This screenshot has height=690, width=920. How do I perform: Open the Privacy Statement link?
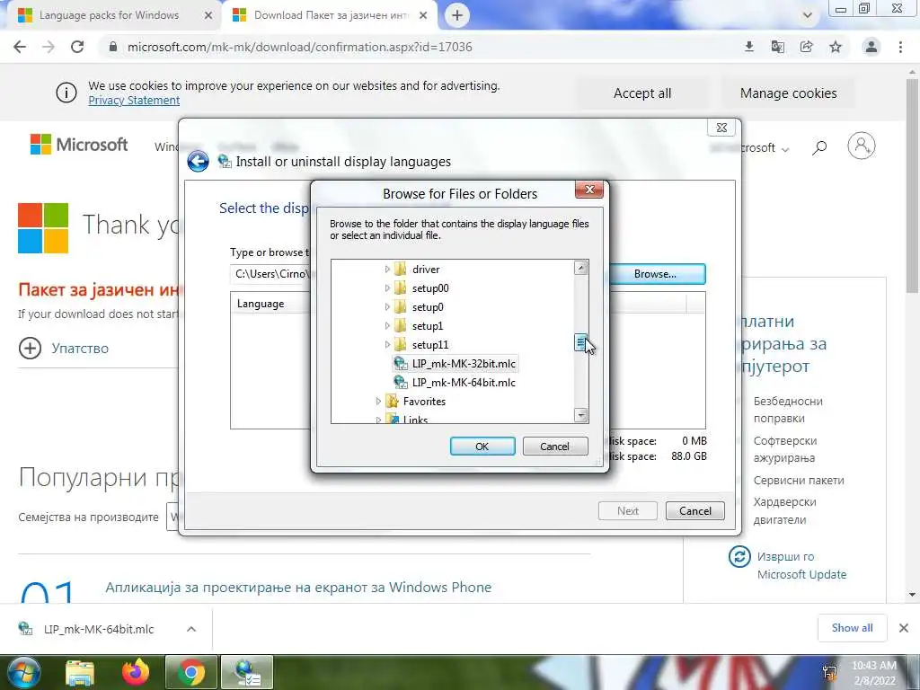pyautogui.click(x=134, y=101)
